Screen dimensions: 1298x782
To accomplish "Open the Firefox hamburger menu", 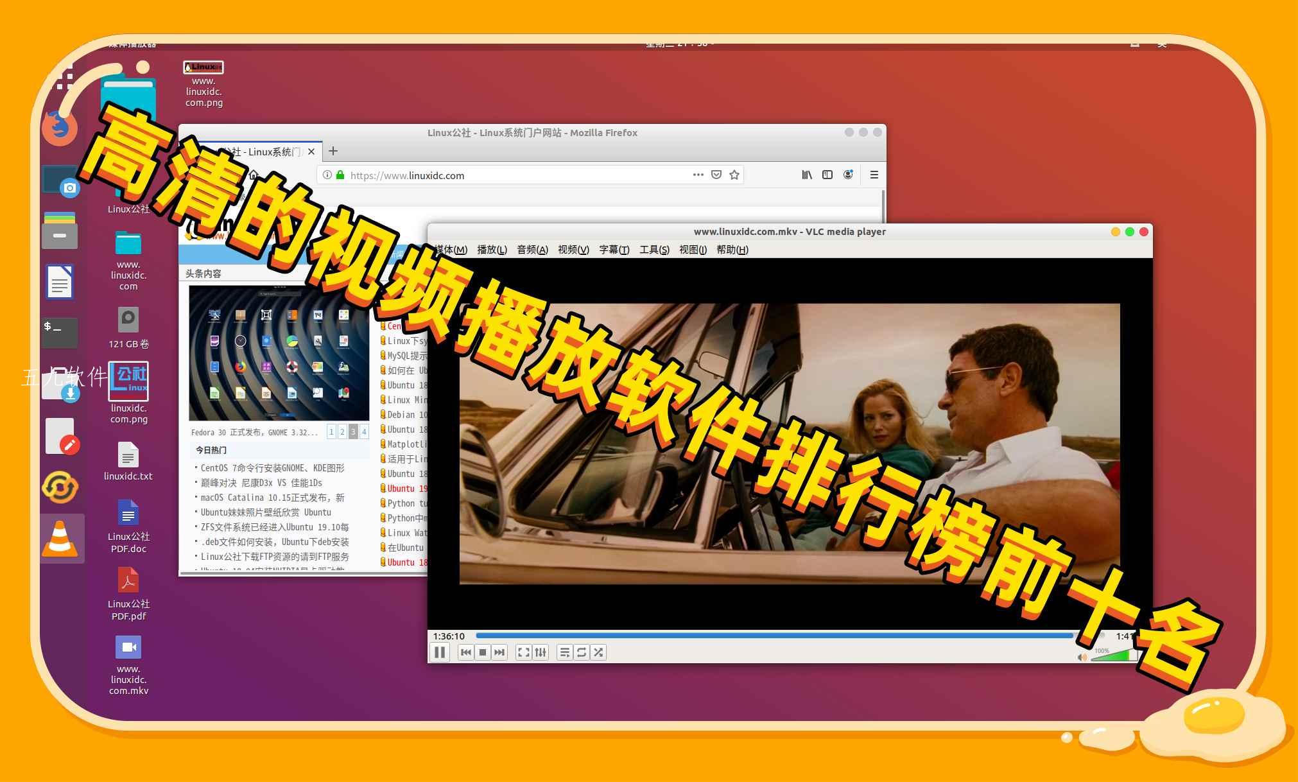I will click(874, 175).
